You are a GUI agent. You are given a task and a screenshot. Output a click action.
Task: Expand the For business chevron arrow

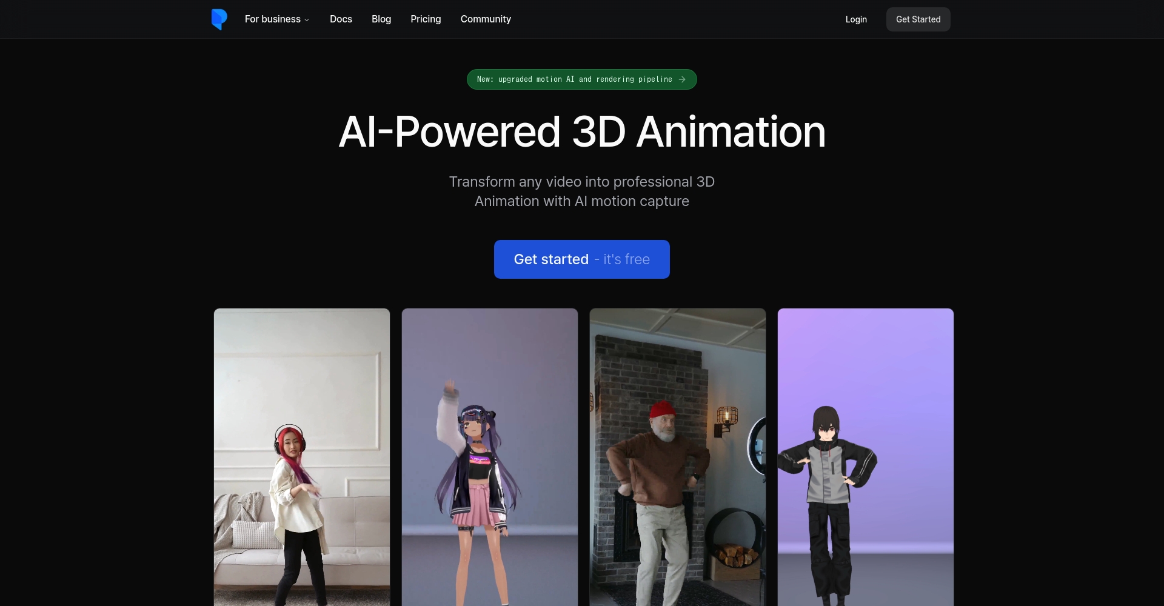tap(307, 20)
